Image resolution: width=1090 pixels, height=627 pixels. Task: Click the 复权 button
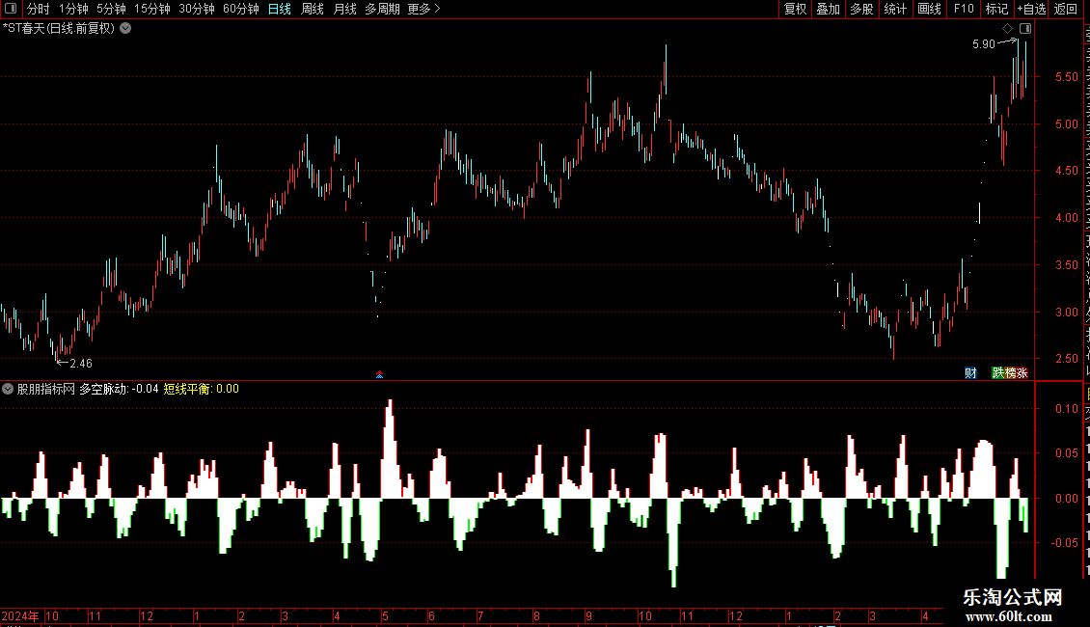coord(795,9)
